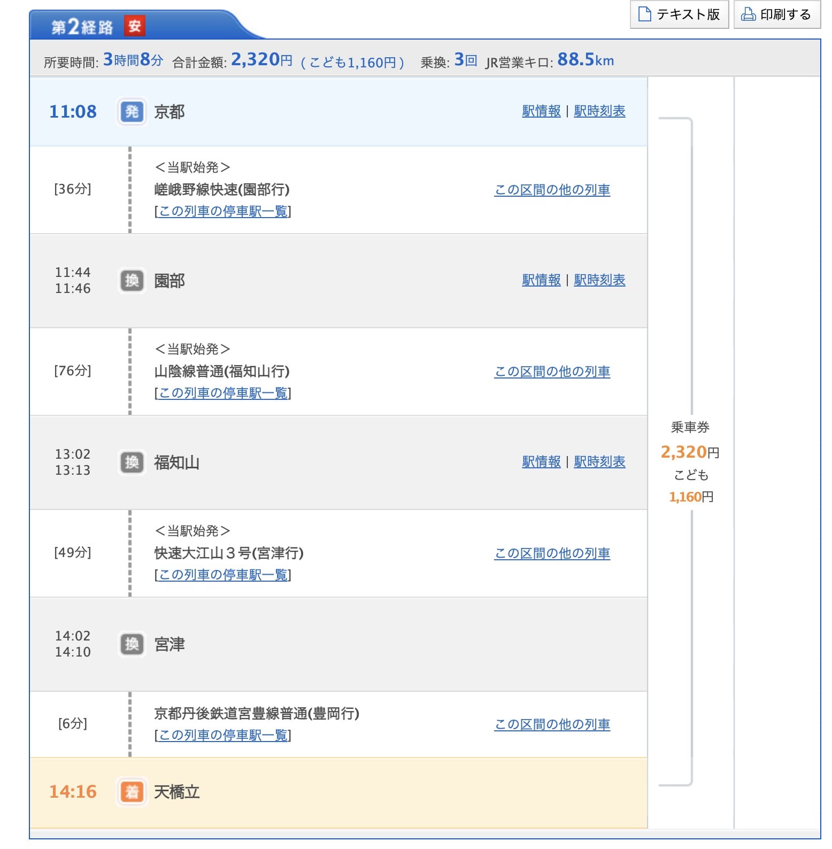The image size is (832, 849).
Task: Click the [36分] duration label
Action: (x=73, y=189)
